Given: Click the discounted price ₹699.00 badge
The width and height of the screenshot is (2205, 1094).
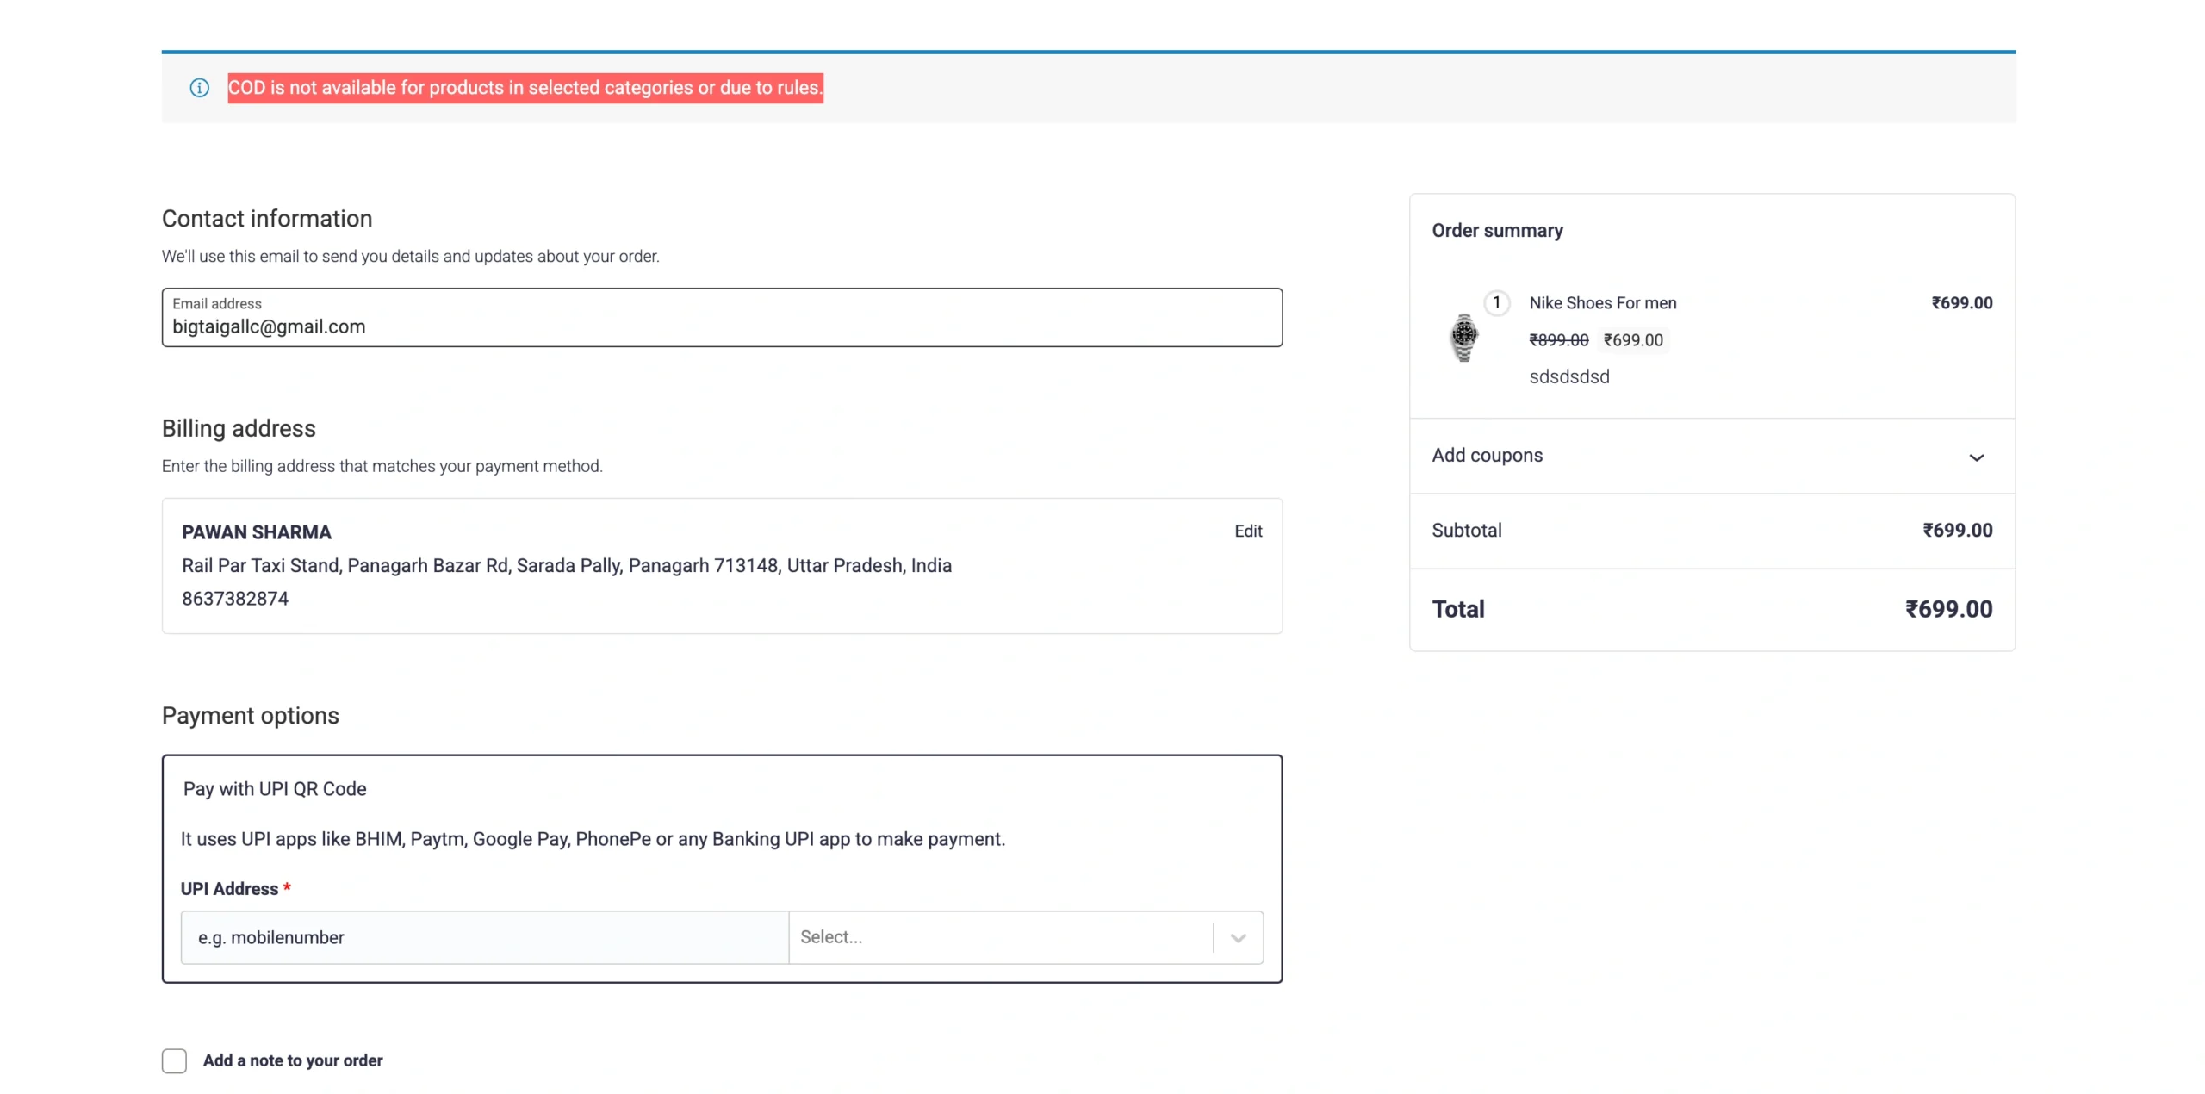Looking at the screenshot, I should coord(1632,340).
